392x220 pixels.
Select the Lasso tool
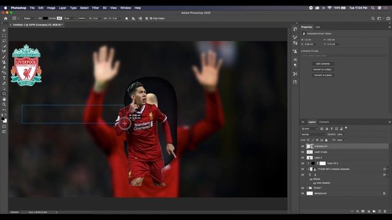coord(4,41)
